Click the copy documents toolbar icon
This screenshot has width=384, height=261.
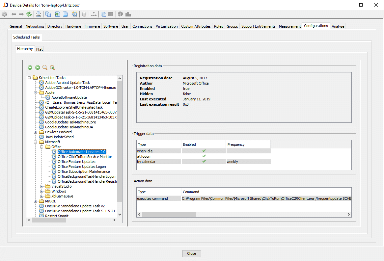coord(48,14)
